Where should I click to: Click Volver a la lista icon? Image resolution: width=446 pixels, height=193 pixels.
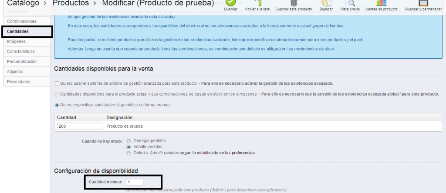click(x=257, y=3)
